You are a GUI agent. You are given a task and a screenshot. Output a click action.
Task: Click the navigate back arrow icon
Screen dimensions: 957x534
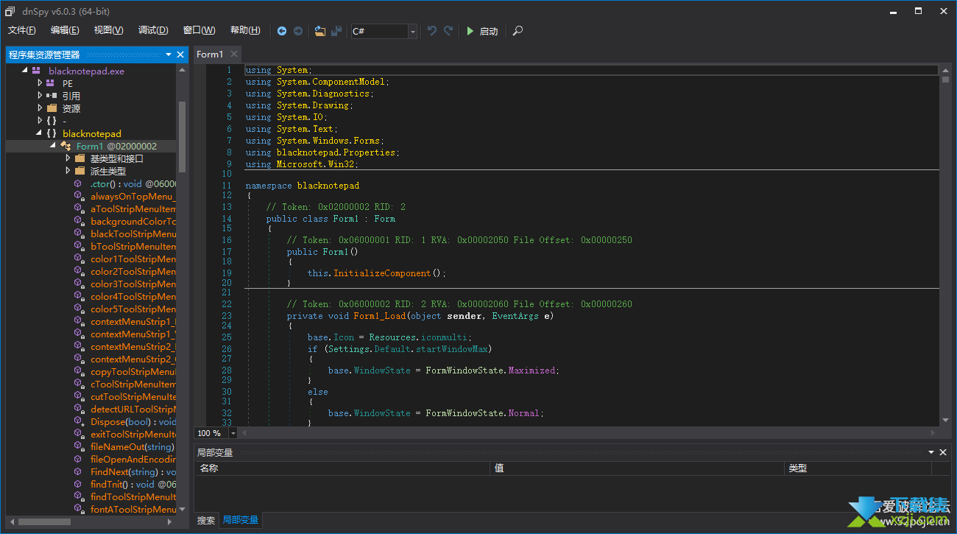coord(282,31)
